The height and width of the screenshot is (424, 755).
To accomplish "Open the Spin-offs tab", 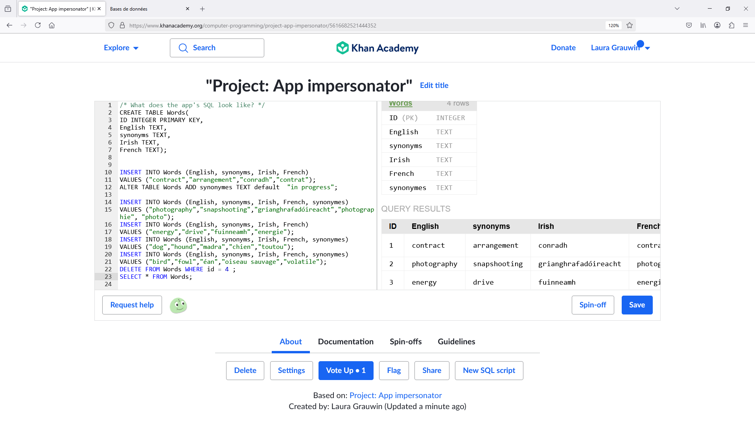I will (405, 342).
